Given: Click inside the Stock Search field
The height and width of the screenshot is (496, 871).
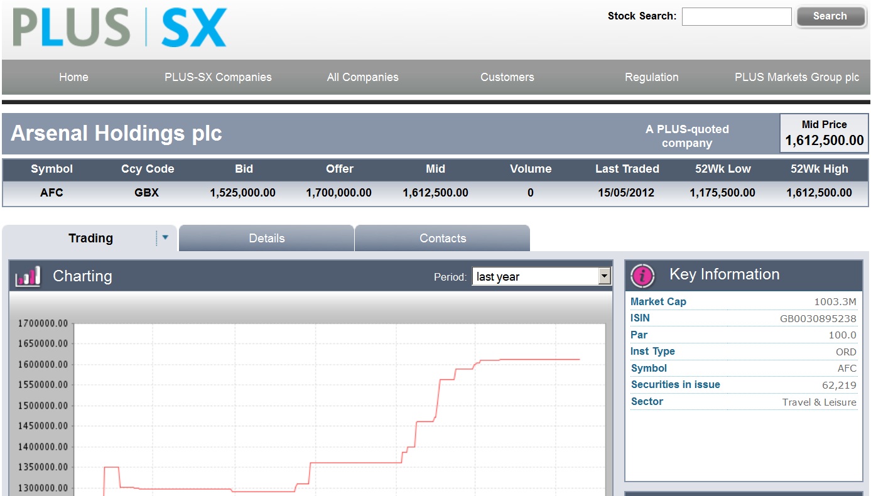Looking at the screenshot, I should coord(736,16).
